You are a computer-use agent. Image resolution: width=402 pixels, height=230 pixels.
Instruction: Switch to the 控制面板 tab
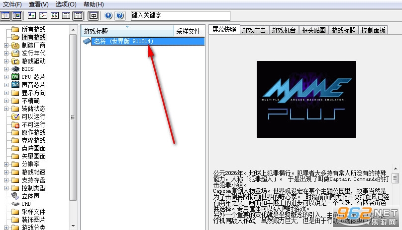[373, 30]
